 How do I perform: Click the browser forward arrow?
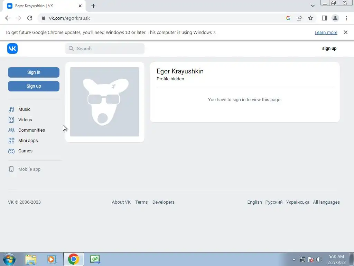(19, 18)
